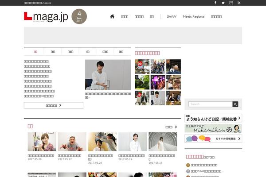Open the article card dated 2017.05.18
The height and width of the screenshot is (177, 266).
[163, 148]
